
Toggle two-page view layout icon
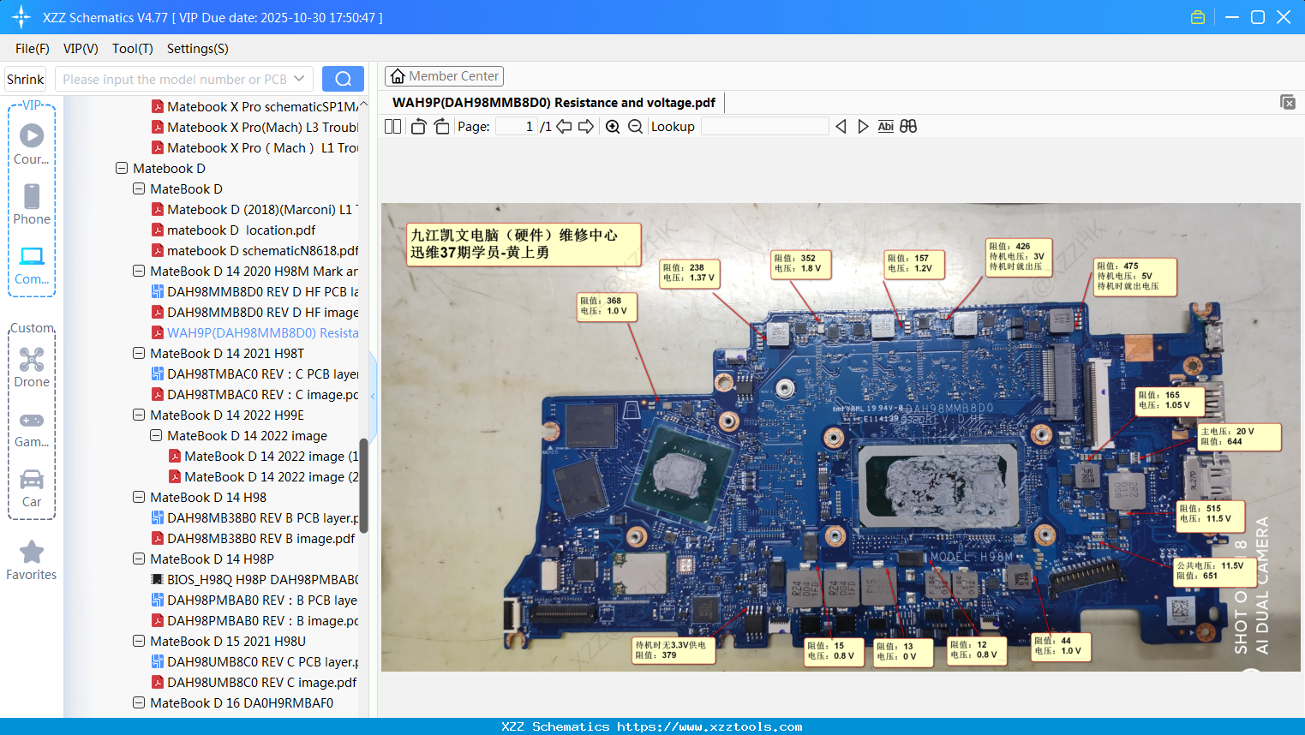pyautogui.click(x=392, y=127)
